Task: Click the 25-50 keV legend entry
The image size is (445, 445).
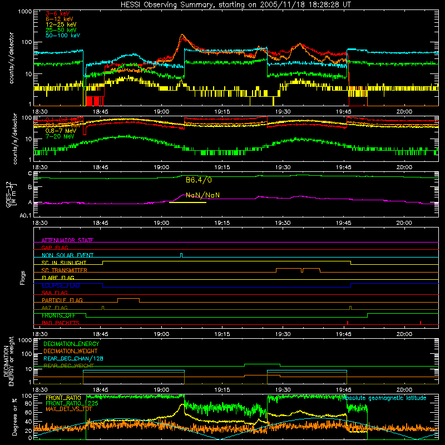Action: click(61, 30)
